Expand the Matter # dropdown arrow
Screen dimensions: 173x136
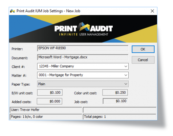coord(126,75)
